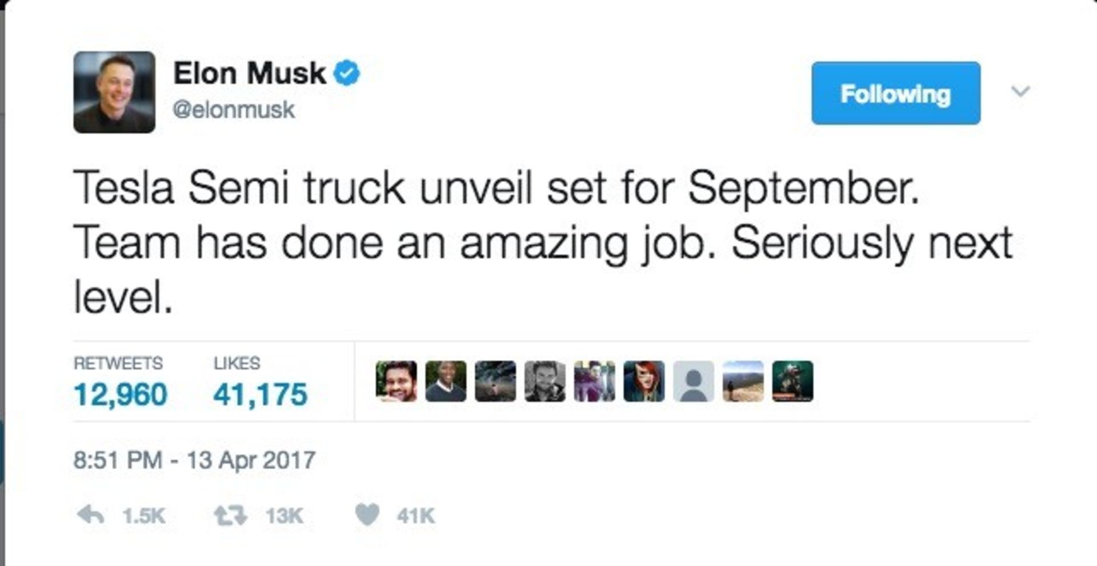The width and height of the screenshot is (1097, 566).
Task: Select the first liker avatar in the row
Action: (396, 381)
